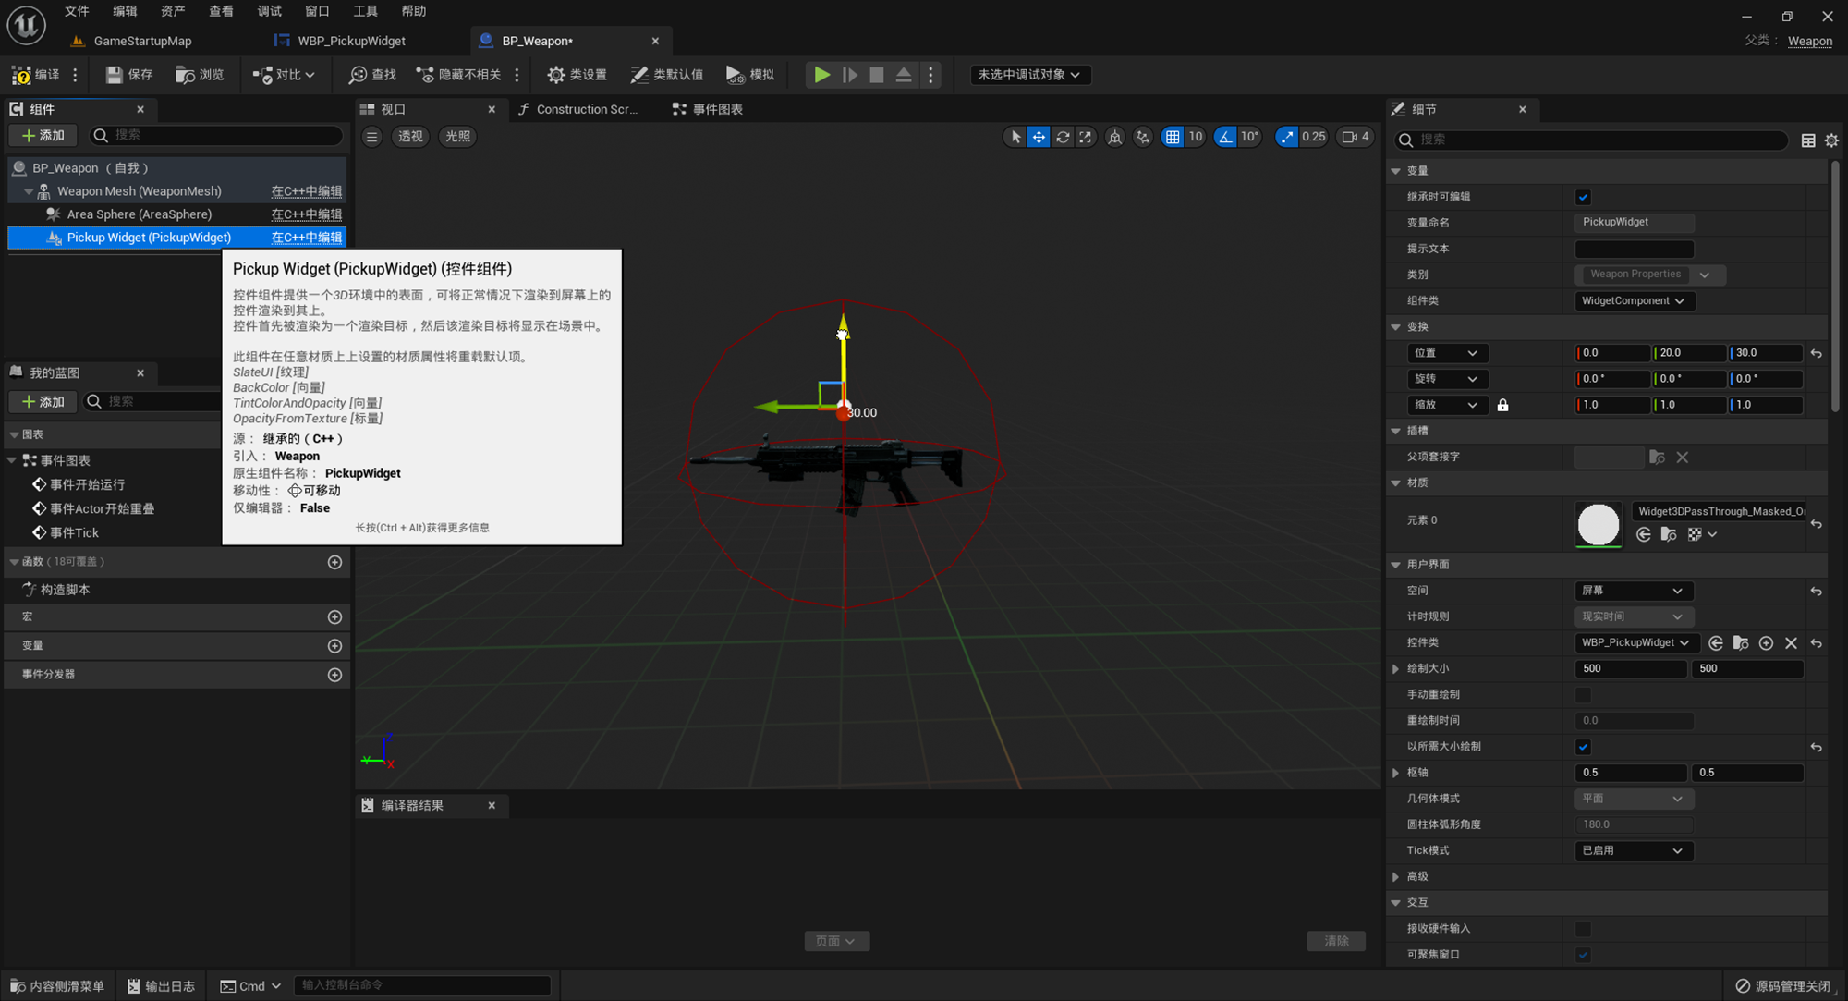The width and height of the screenshot is (1848, 1001).
Task: Click the Compile blueprint icon
Action: pyautogui.click(x=21, y=75)
